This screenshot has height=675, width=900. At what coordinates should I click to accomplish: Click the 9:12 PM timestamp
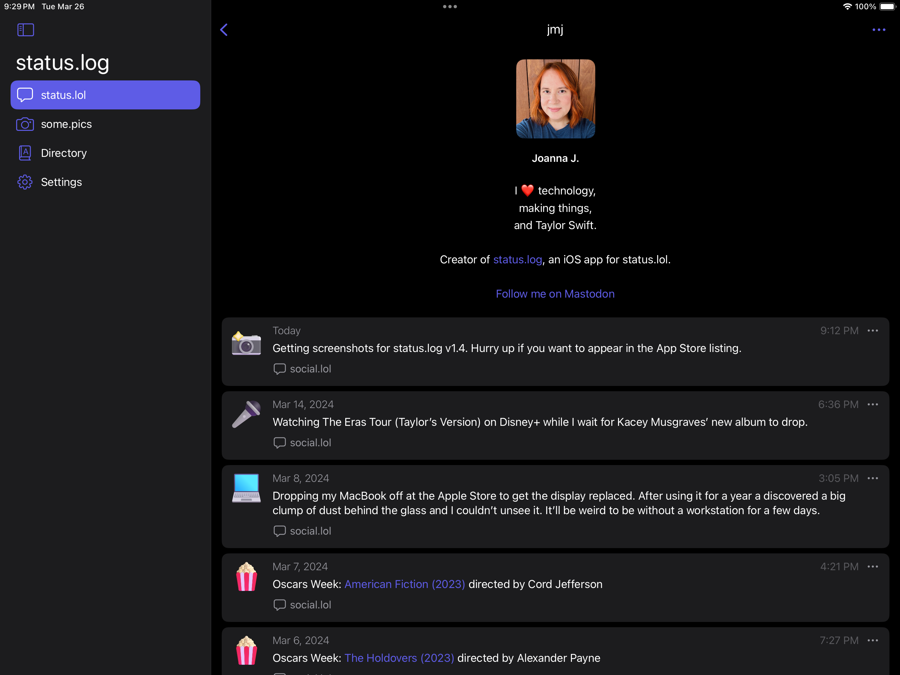point(839,331)
